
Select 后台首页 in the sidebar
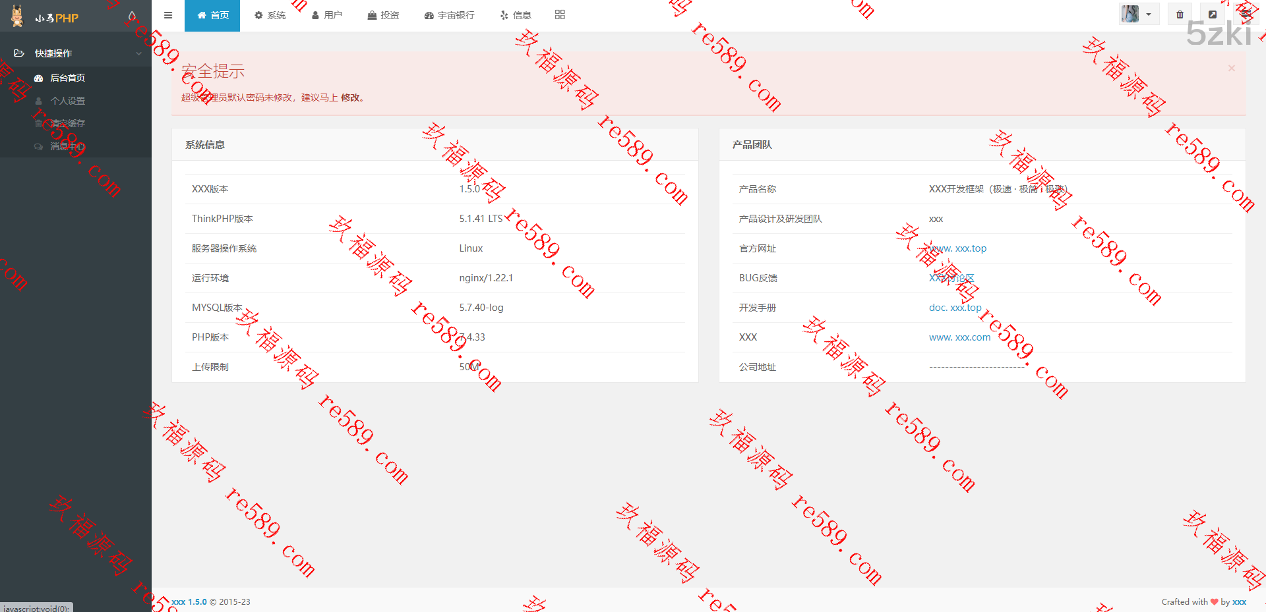[x=67, y=78]
